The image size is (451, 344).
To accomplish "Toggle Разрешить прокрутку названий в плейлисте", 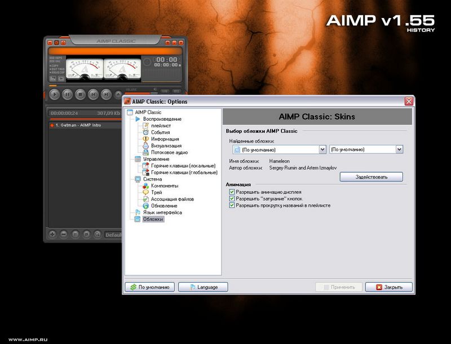I will [232, 205].
